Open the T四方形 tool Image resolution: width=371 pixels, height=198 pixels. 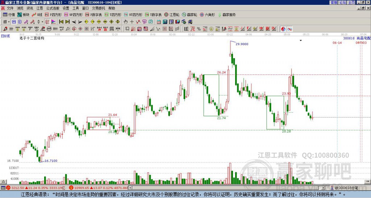(113, 14)
